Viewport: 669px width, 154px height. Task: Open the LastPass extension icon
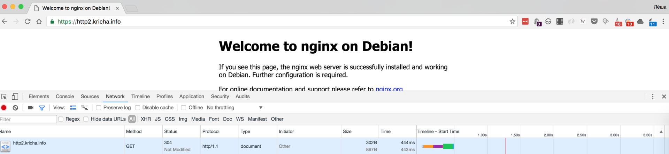coord(525,22)
